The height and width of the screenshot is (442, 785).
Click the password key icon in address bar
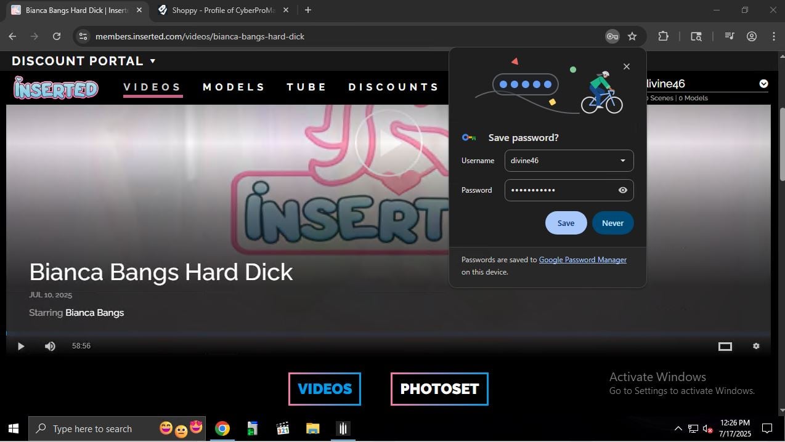612,36
